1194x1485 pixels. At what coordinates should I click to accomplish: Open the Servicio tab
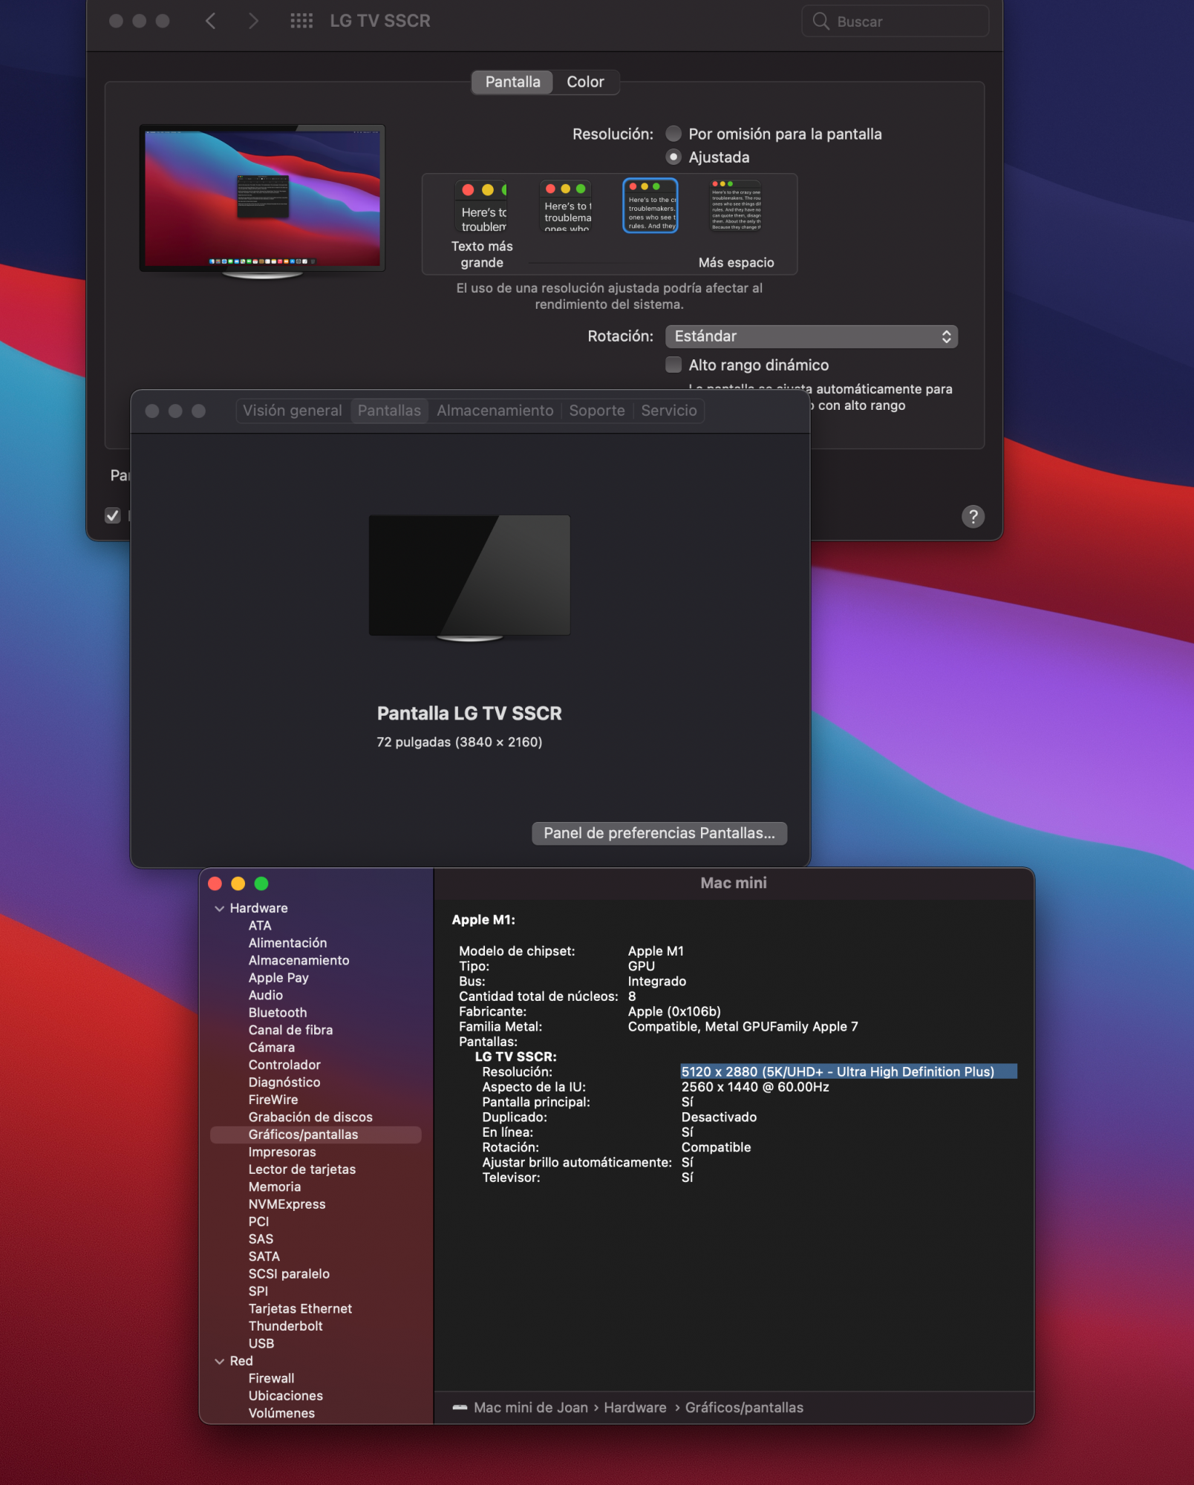669,411
